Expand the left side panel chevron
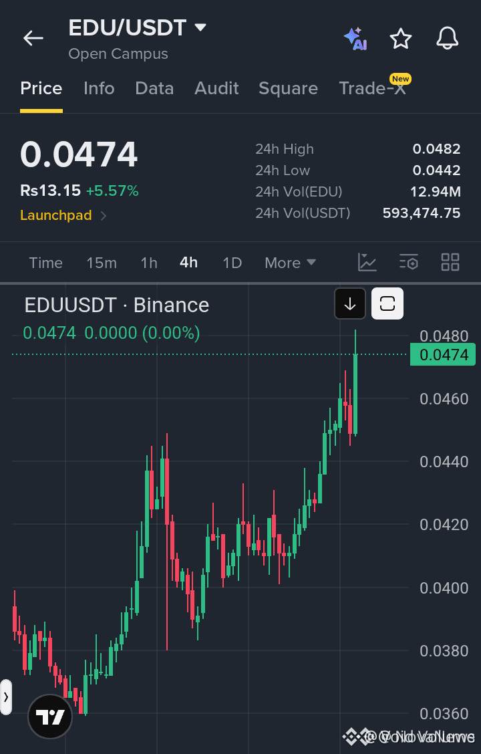The height and width of the screenshot is (754, 481). point(6,697)
